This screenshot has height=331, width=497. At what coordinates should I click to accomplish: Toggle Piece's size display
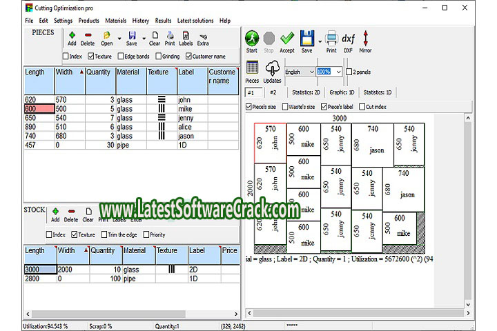pos(248,107)
